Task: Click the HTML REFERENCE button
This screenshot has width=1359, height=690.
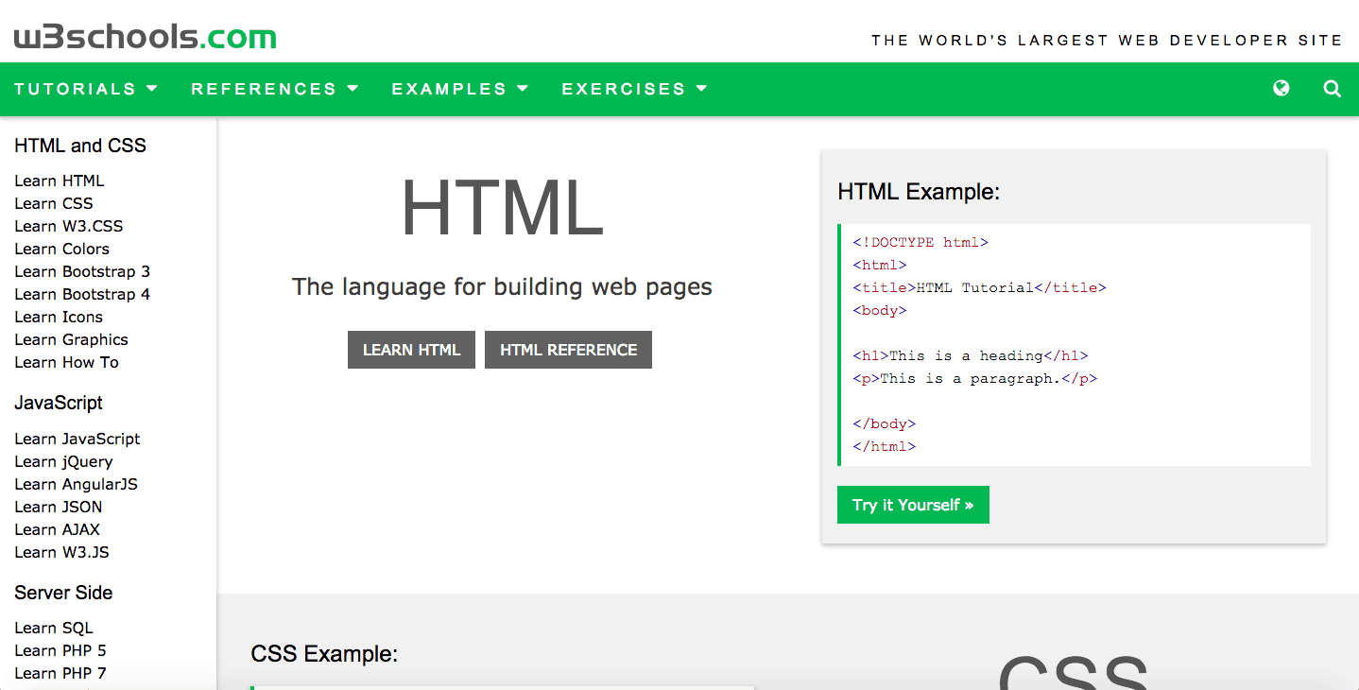Action: click(x=568, y=350)
